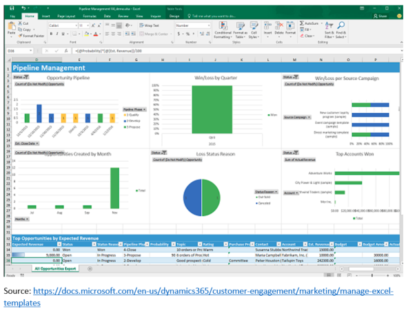Screen dimensions: 406x311
Task: Open the Calibri font name dropdown
Action: click(76, 25)
